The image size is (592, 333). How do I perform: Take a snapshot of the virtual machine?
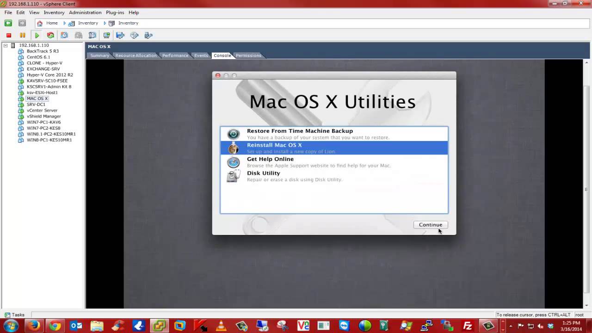pyautogui.click(x=64, y=35)
